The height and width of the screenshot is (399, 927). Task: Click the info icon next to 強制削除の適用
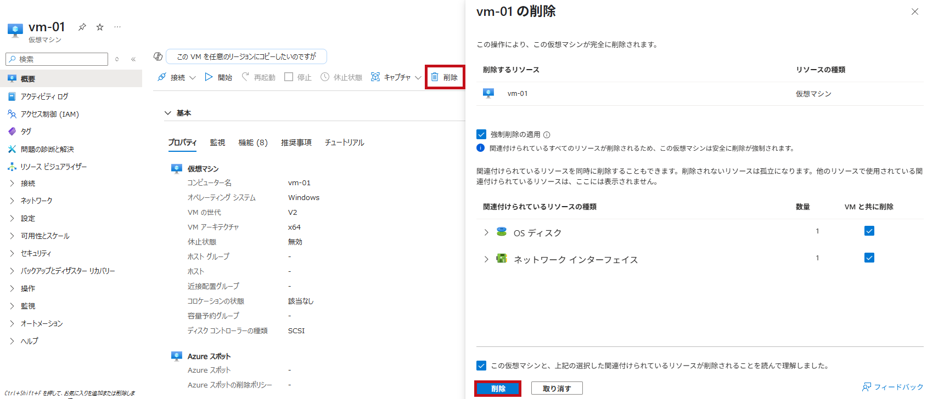tap(547, 135)
